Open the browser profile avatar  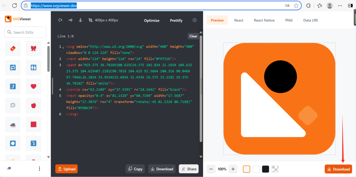330,6
